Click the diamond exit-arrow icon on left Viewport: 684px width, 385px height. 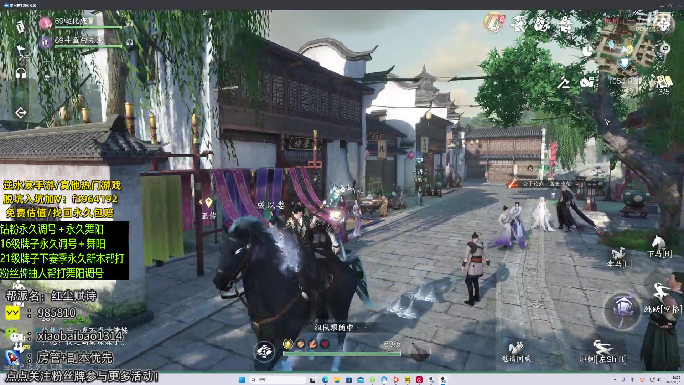[x=21, y=113]
